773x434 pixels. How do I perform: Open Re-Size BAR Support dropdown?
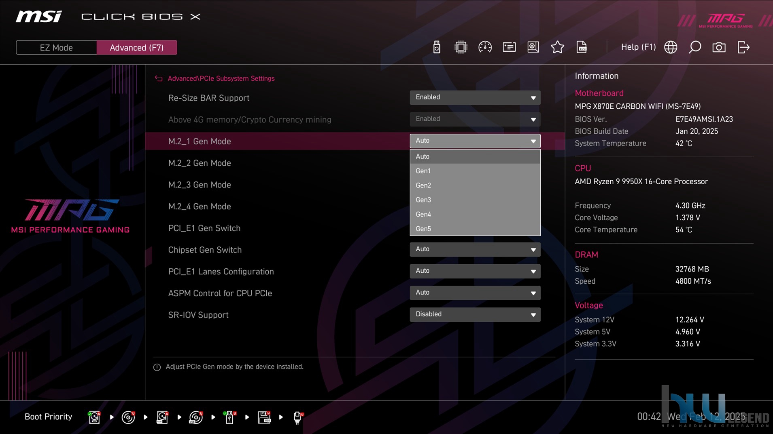[x=475, y=97]
